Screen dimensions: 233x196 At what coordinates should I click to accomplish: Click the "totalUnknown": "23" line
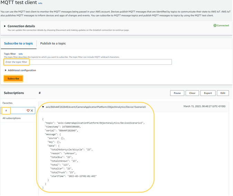(64, 161)
